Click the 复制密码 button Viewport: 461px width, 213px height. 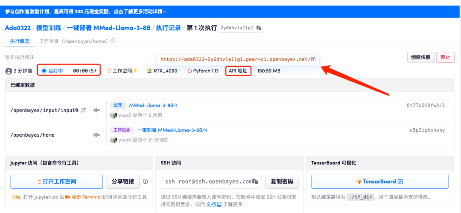tap(282, 181)
